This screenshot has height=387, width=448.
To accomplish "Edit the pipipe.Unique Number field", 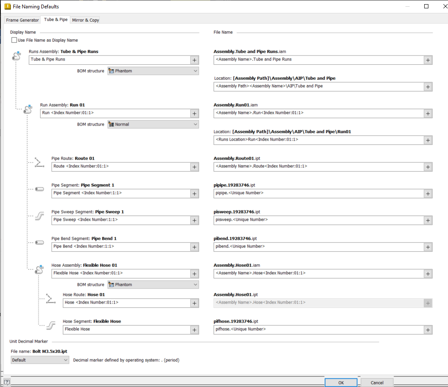I will 319,194.
